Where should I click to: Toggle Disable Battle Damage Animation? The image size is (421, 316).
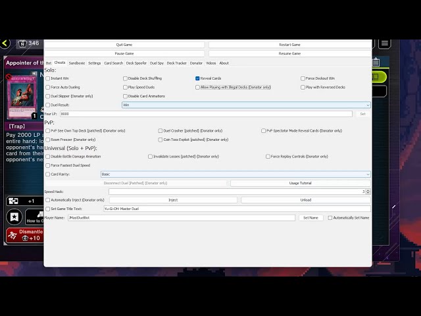(x=48, y=157)
